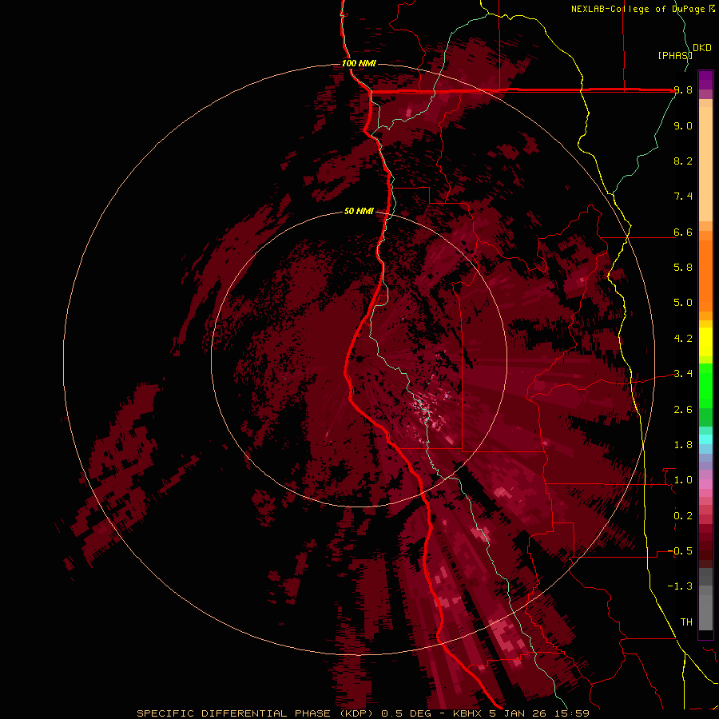Image resolution: width=719 pixels, height=719 pixels.
Task: Click the 0.2 scale value
Action: pyautogui.click(x=683, y=516)
